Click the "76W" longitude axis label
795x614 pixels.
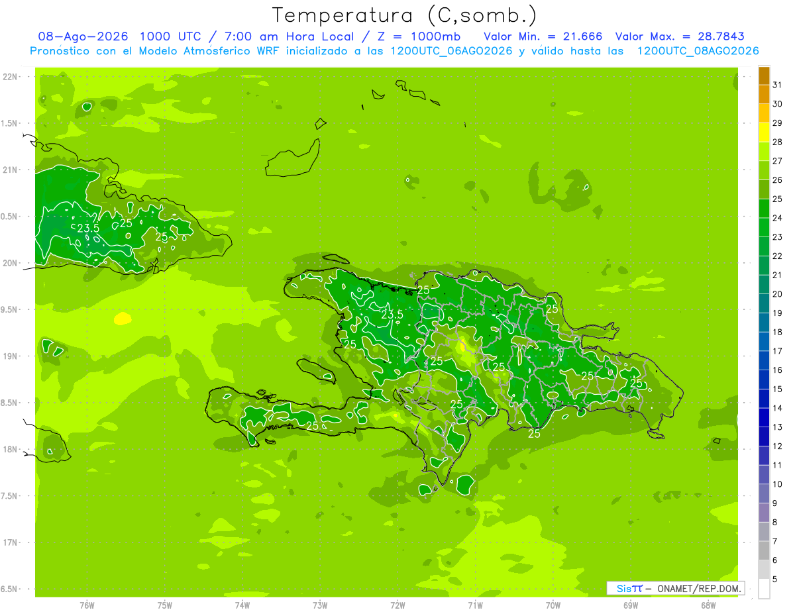coord(87,605)
